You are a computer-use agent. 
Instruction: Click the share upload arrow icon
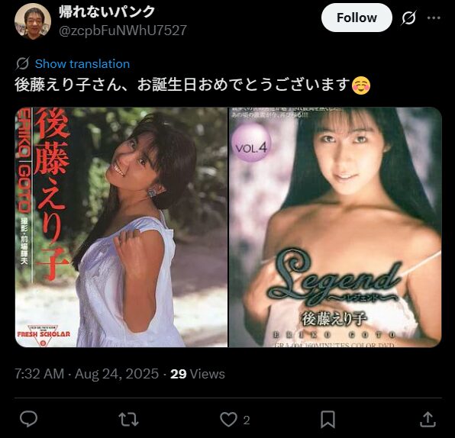click(428, 419)
